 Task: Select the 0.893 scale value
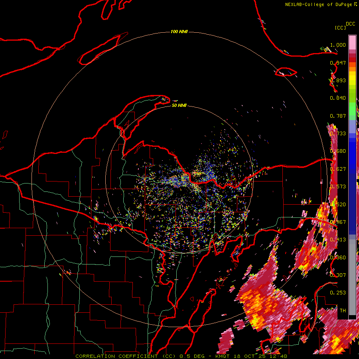[338, 80]
